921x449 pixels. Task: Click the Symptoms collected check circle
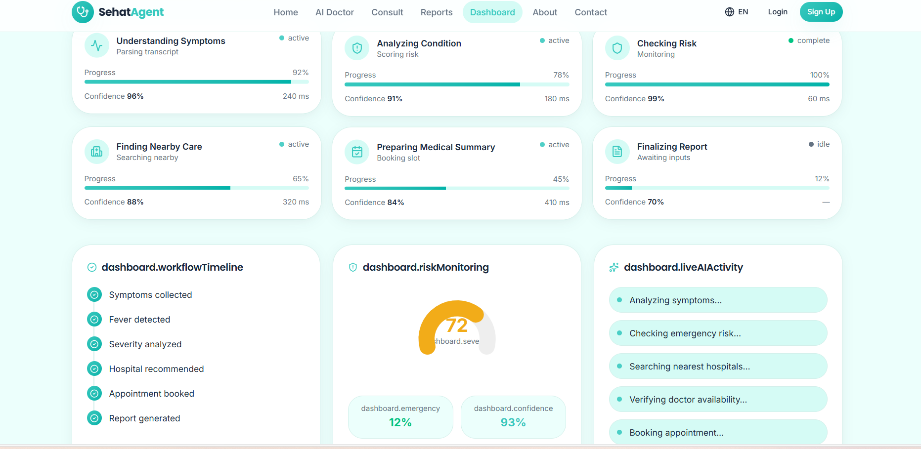coord(94,294)
